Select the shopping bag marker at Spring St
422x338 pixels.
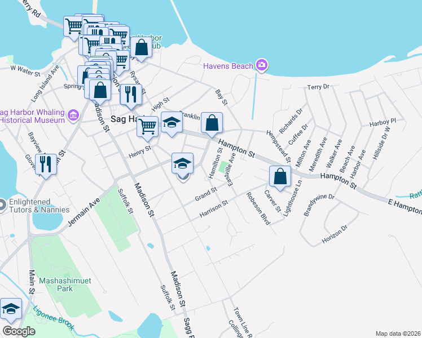coord(100,90)
